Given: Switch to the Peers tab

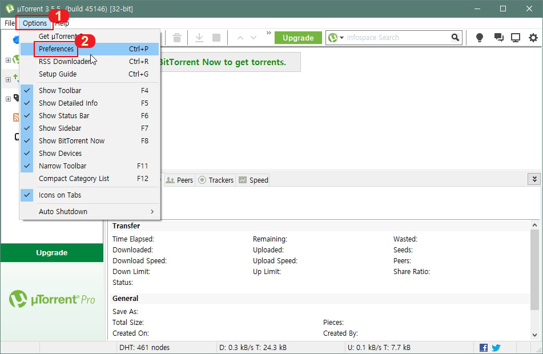Looking at the screenshot, I should coord(179,180).
